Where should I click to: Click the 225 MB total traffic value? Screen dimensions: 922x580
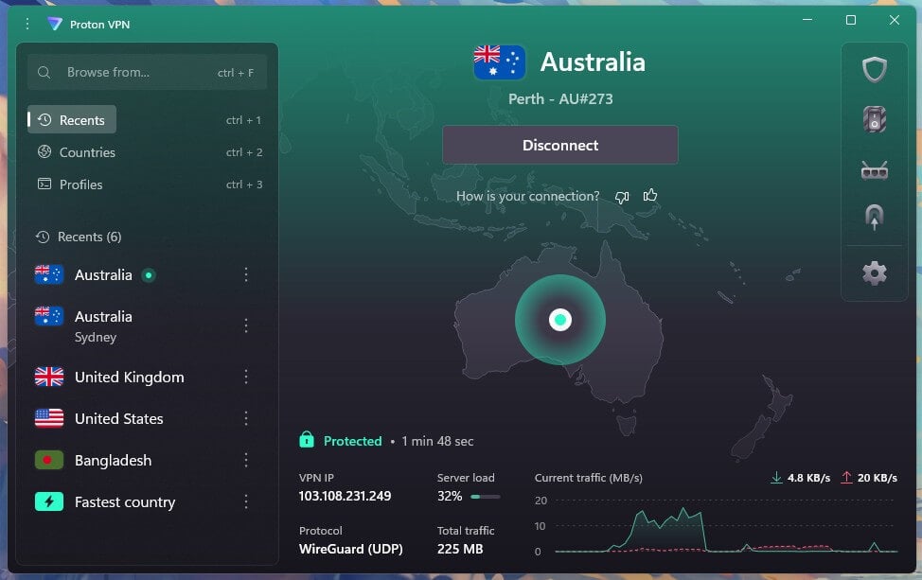point(460,549)
